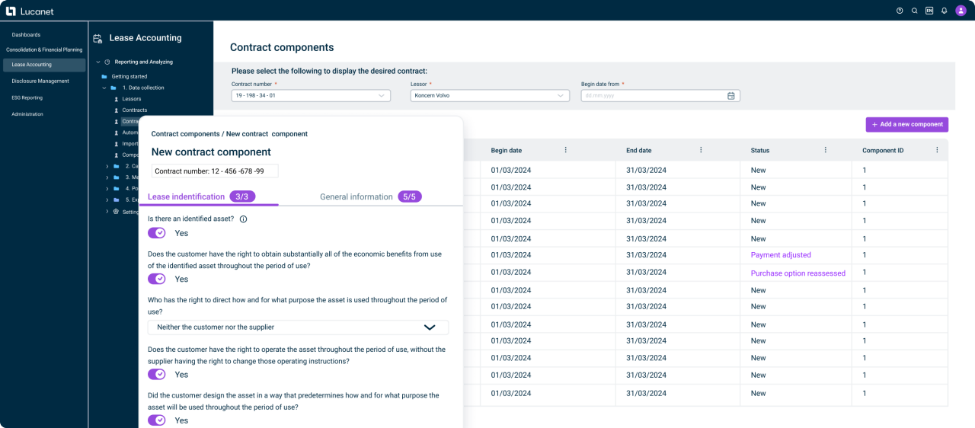Collapse the '1. Data collection' folder

click(104, 88)
